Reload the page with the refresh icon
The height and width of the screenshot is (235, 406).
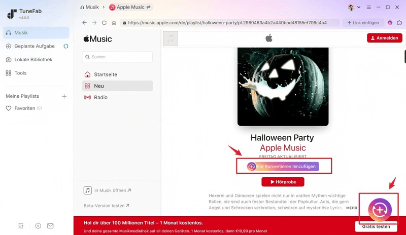pyautogui.click(x=104, y=23)
